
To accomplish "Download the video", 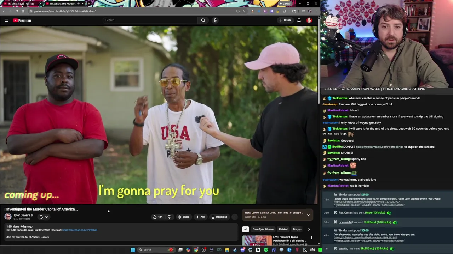I will [x=219, y=217].
